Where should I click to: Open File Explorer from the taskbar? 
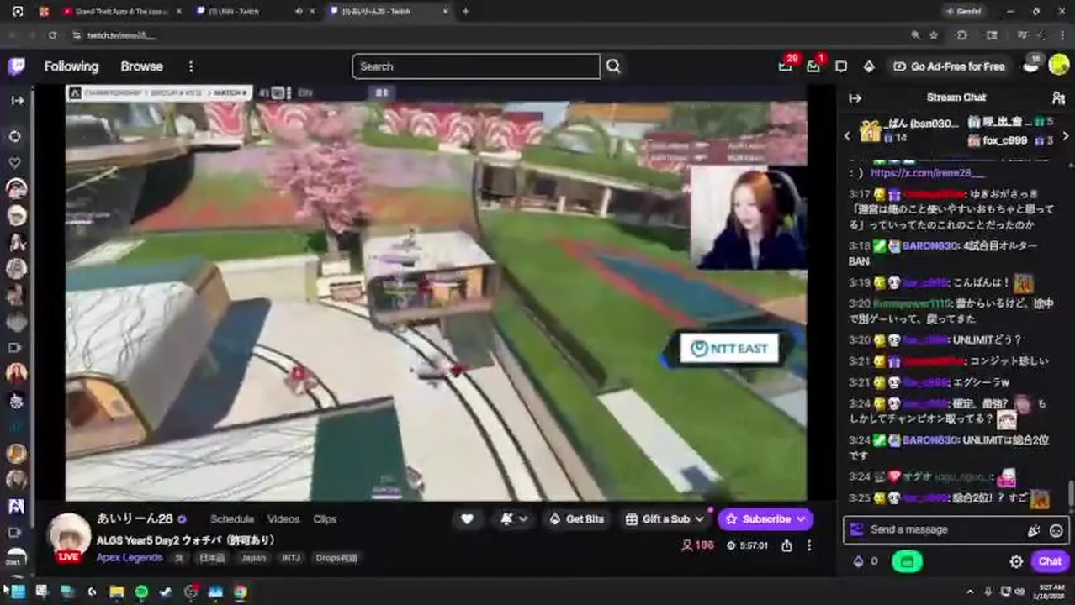[117, 592]
